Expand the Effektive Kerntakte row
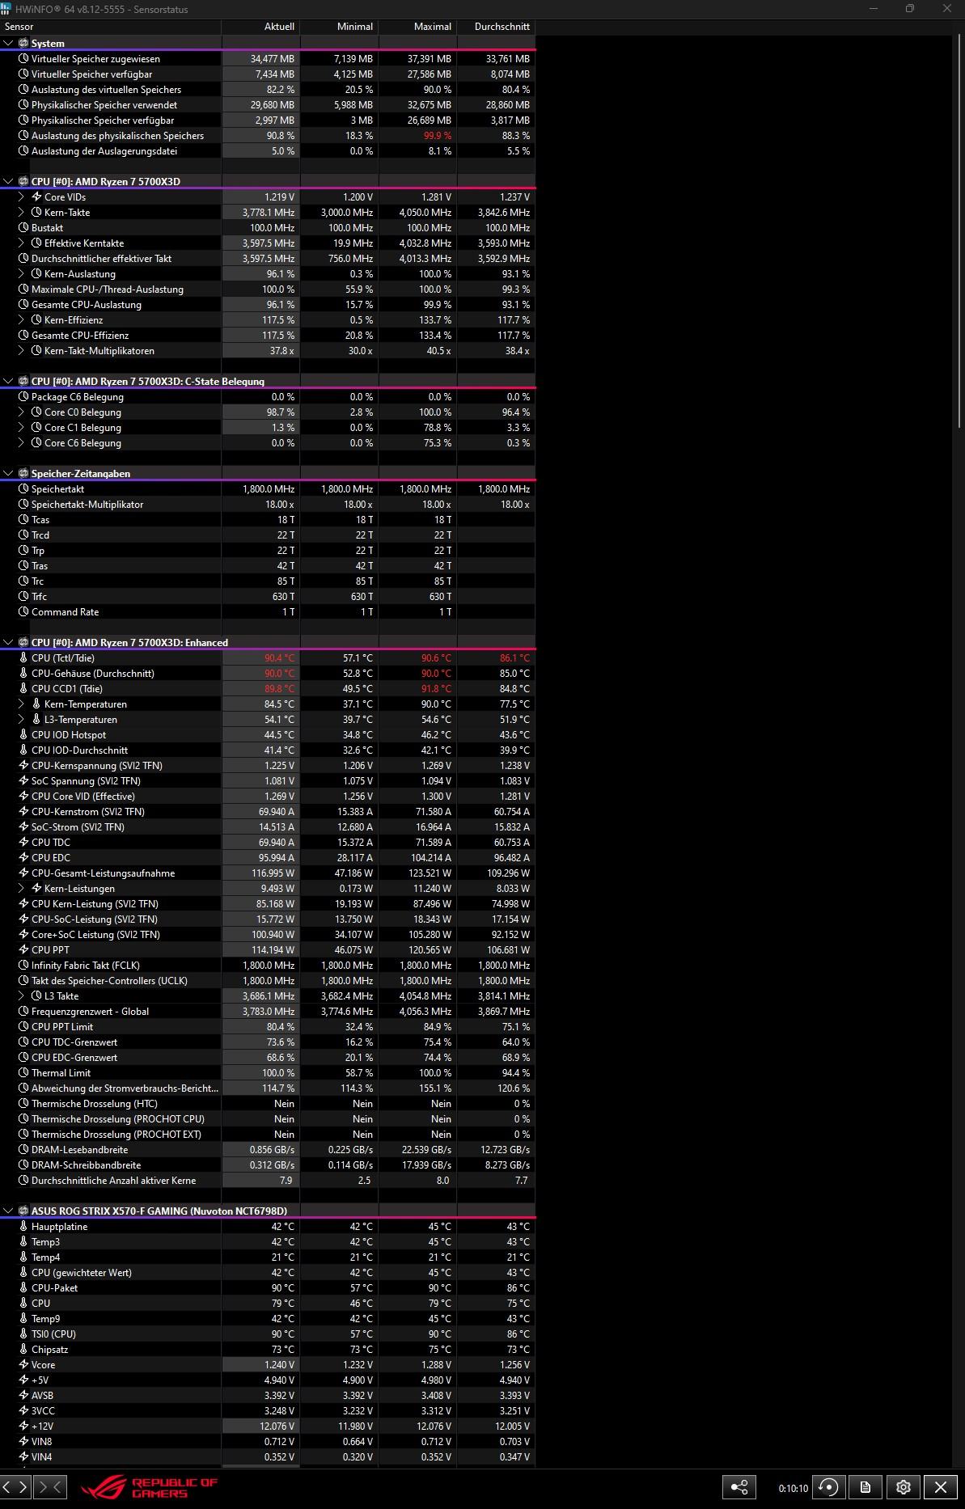 coord(21,243)
